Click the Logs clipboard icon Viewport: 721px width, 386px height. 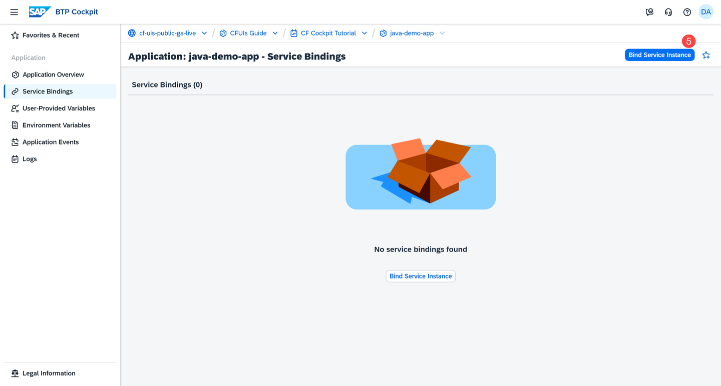click(15, 159)
